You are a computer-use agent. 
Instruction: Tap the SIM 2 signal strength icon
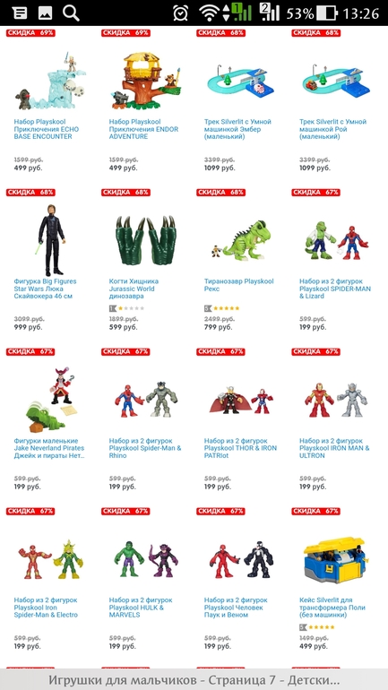(x=269, y=13)
